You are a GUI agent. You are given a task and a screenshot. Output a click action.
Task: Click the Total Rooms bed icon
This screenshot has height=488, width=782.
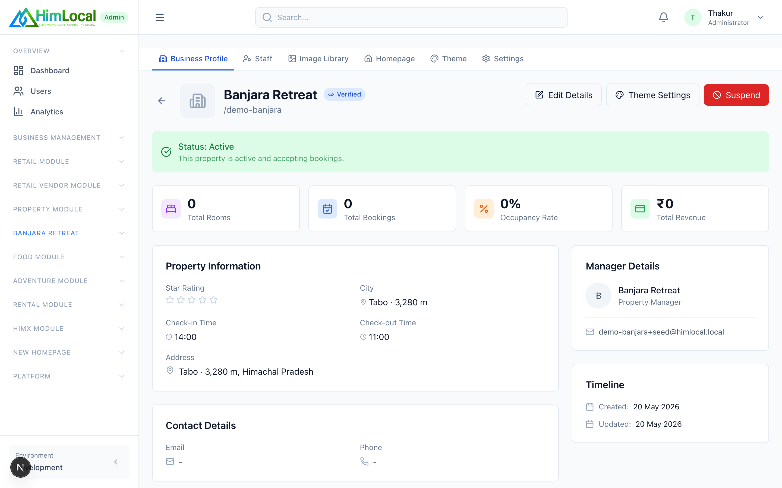coord(171,209)
